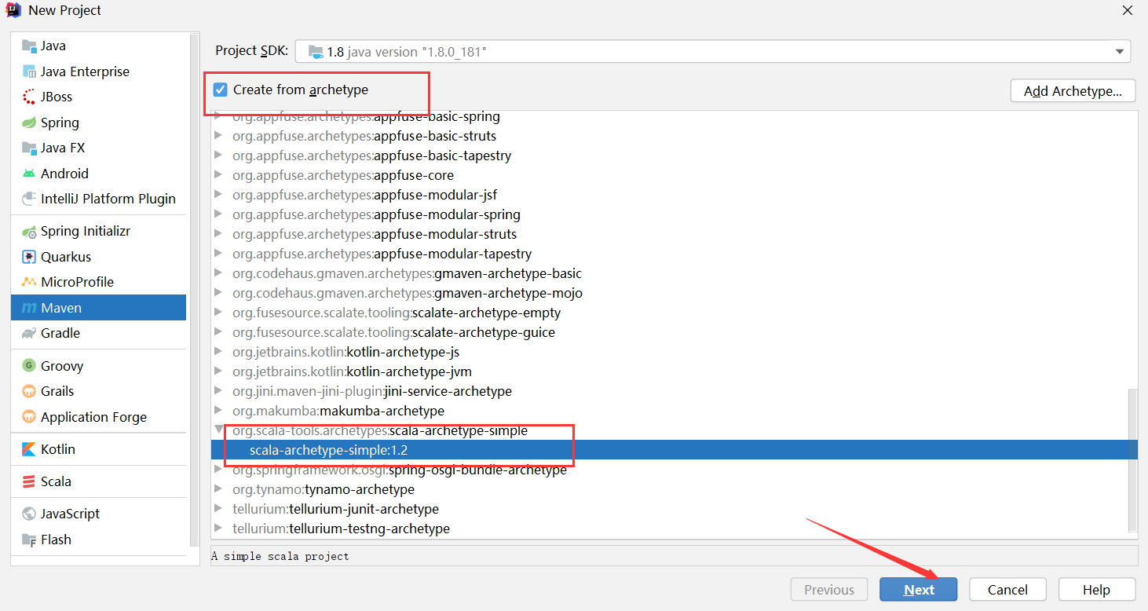Select the Kotlin icon
The width and height of the screenshot is (1148, 611).
[x=29, y=449]
